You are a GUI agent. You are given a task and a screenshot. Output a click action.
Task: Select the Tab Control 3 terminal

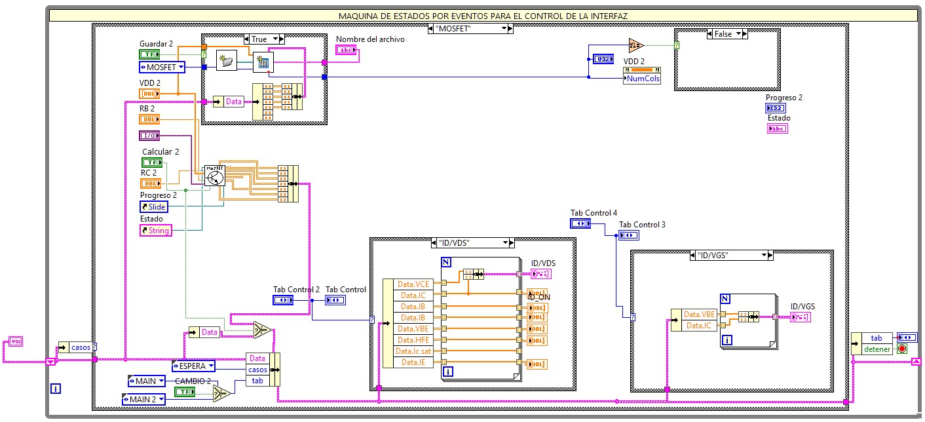pos(629,235)
